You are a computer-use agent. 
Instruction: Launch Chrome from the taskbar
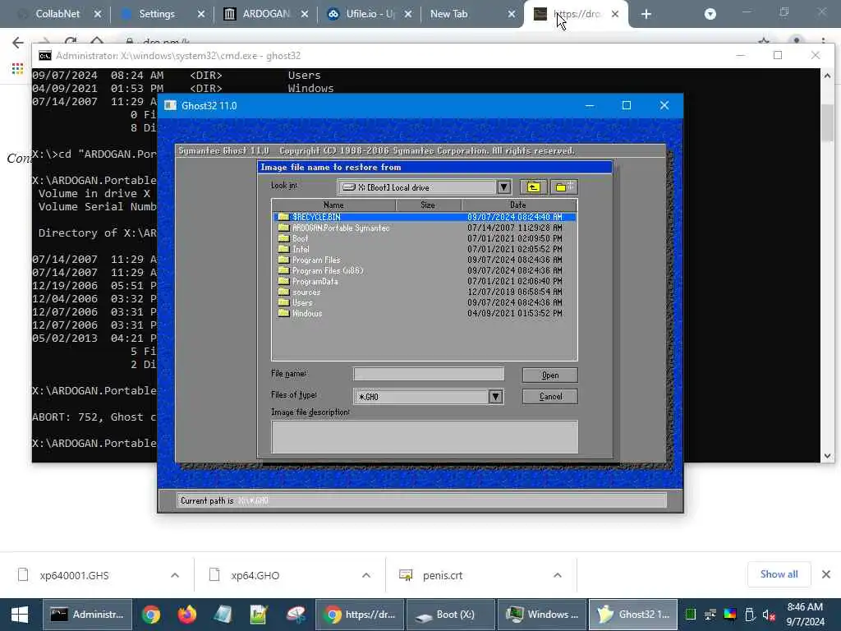(x=151, y=615)
